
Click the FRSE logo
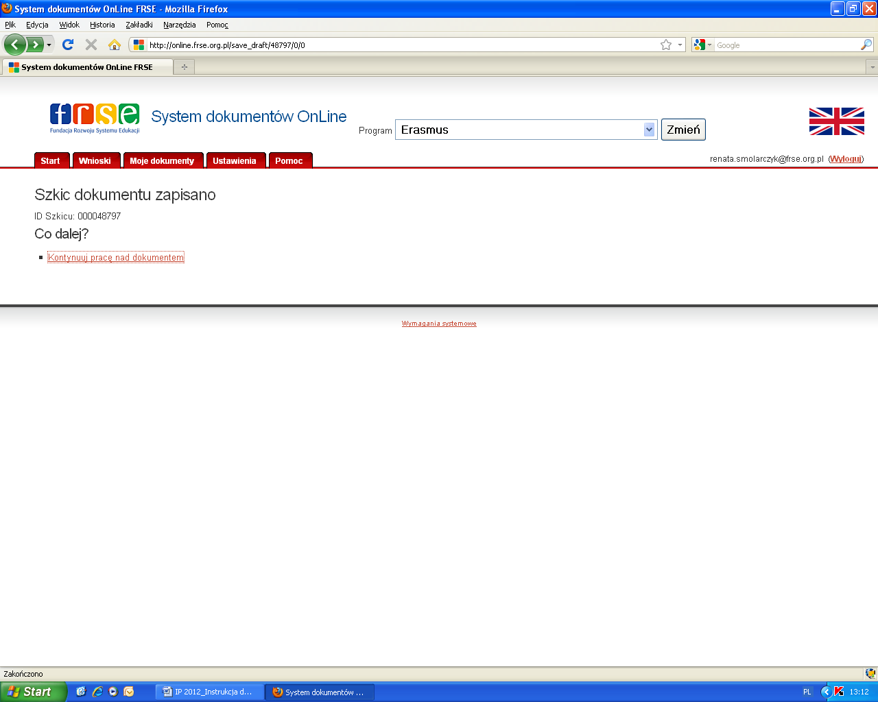(95, 118)
